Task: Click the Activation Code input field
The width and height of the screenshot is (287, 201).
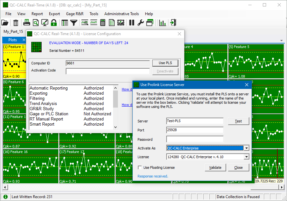Action: [108, 71]
